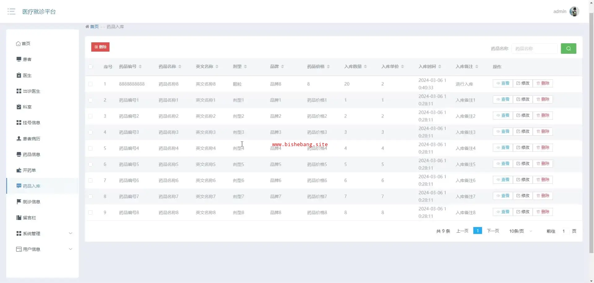
Task: Open 药品信息 in the sidebar
Action: tap(31, 154)
